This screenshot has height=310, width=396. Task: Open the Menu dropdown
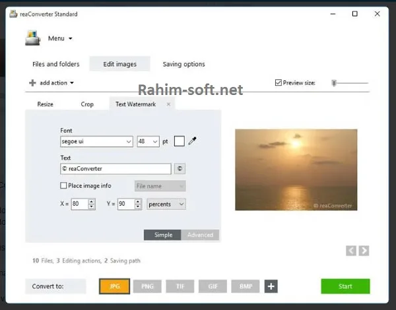60,38
